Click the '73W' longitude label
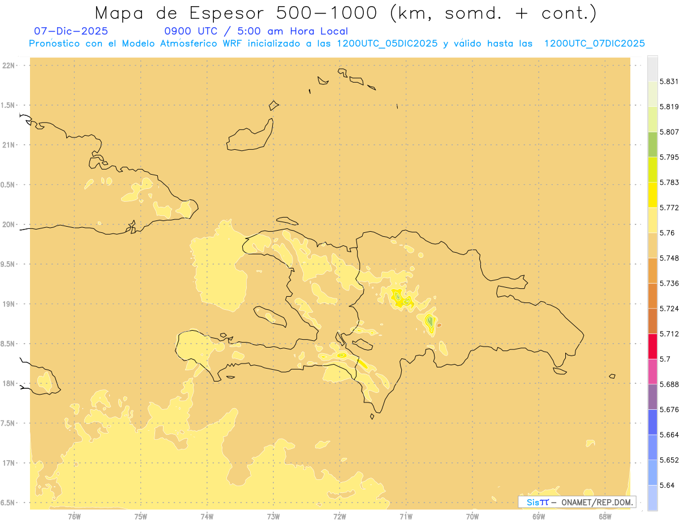Image resolution: width=679 pixels, height=524 pixels. tap(273, 516)
